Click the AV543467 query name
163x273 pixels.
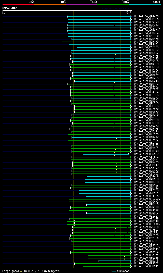tap(10, 8)
